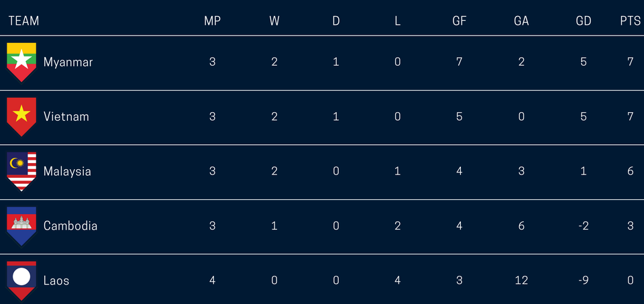
Task: Click the W column header
Action: pyautogui.click(x=274, y=21)
